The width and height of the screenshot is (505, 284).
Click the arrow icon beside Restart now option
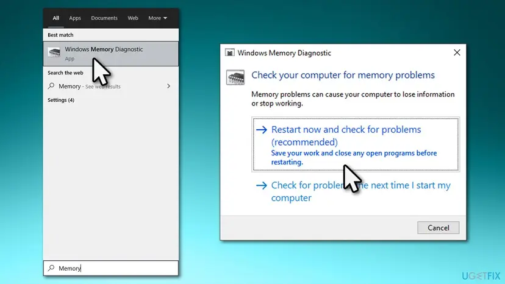[262, 130]
